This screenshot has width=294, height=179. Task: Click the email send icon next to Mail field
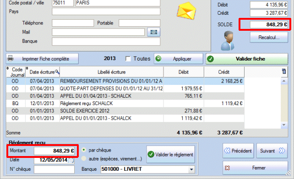click(153, 32)
